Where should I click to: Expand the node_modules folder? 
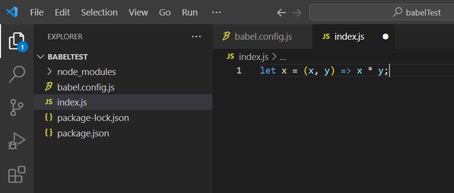point(123,72)
